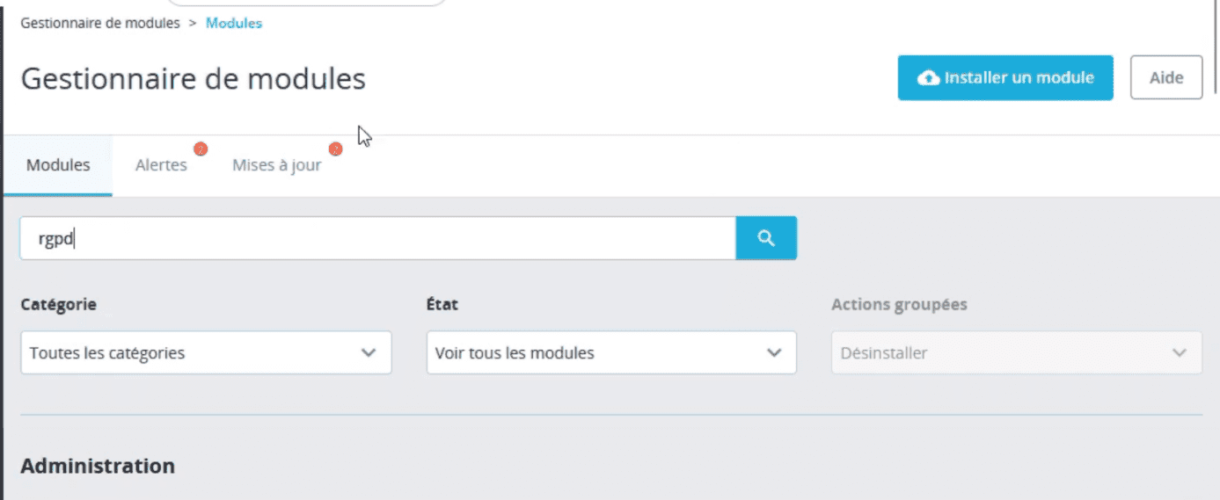Open the Catégorie dropdown

[206, 352]
